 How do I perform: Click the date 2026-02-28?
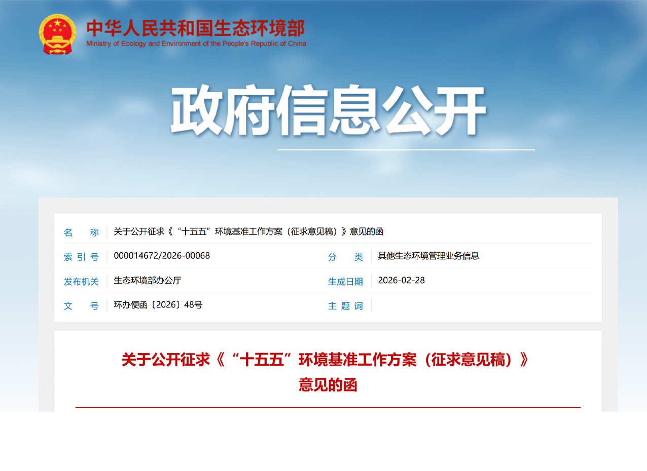pos(402,280)
